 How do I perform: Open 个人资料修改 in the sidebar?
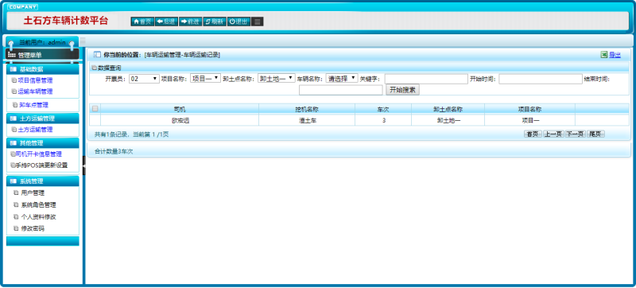pos(38,217)
